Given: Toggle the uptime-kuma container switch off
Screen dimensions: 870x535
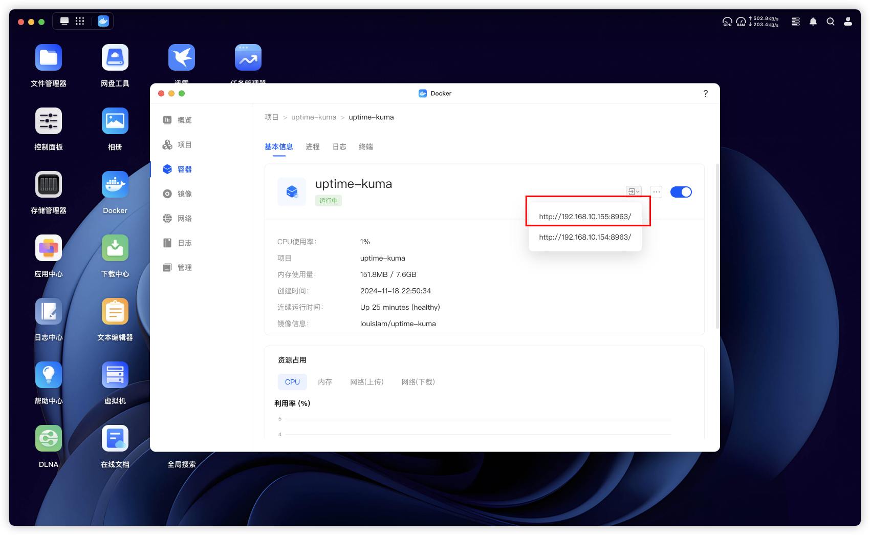Looking at the screenshot, I should point(681,192).
